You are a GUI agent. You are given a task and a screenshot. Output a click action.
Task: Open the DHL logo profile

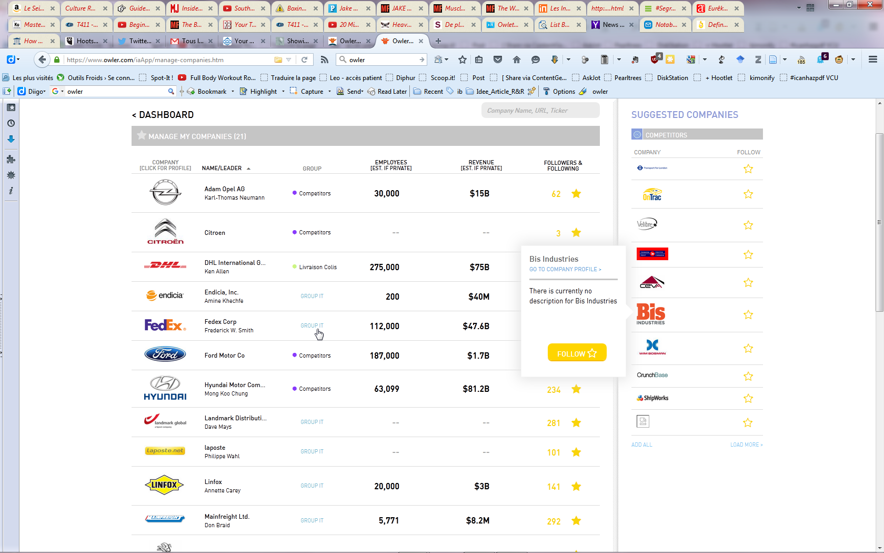coord(165,265)
